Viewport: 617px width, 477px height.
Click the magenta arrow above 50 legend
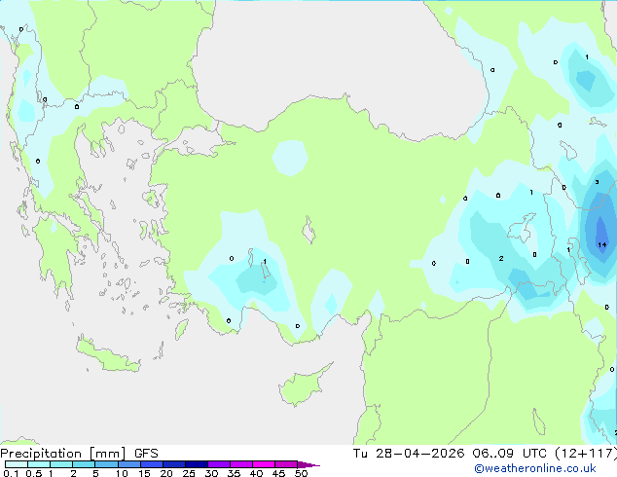pyautogui.click(x=308, y=464)
